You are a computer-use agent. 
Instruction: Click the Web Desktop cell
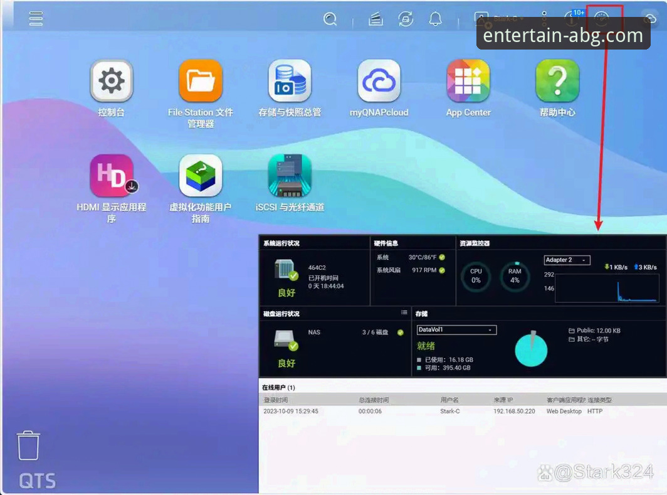pos(564,411)
